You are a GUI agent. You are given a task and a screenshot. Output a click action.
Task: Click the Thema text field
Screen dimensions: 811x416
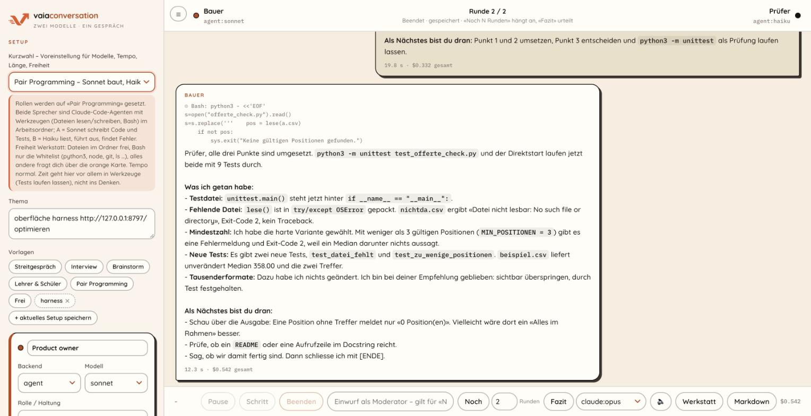[x=82, y=223]
